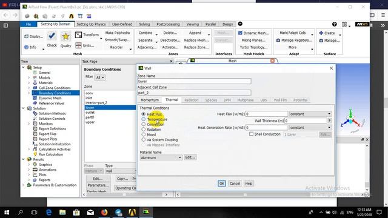
Task: Click the Check mesh checkmark icon
Action: (x=52, y=36)
